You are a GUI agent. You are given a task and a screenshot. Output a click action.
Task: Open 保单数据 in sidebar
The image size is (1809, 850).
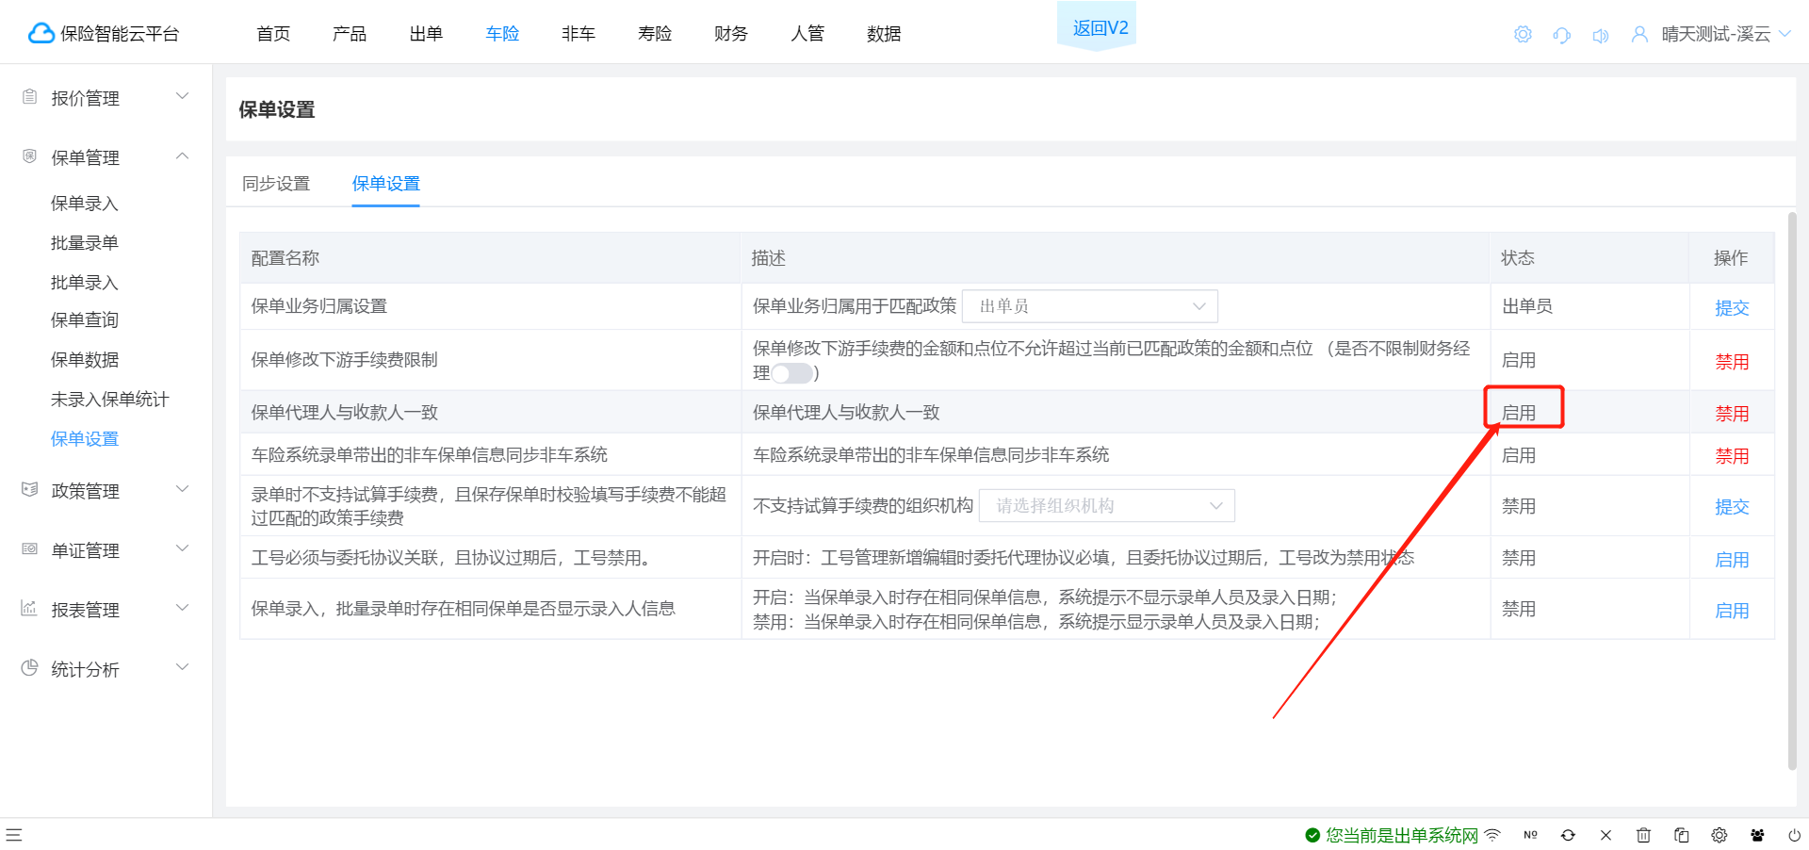(85, 360)
